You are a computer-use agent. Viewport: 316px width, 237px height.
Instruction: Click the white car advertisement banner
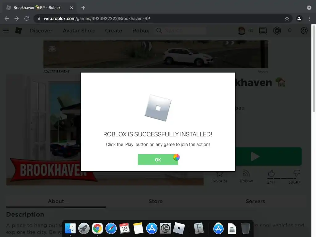coord(156,54)
